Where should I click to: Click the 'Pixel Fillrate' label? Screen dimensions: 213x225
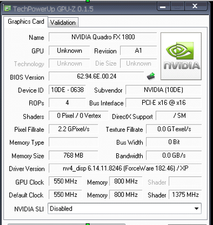29,130
